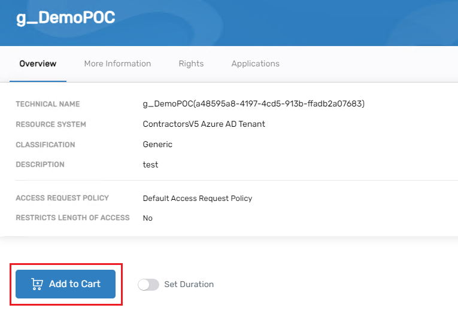Click the RESOURCE SYSTEM field label
The image size is (458, 314).
(51, 124)
